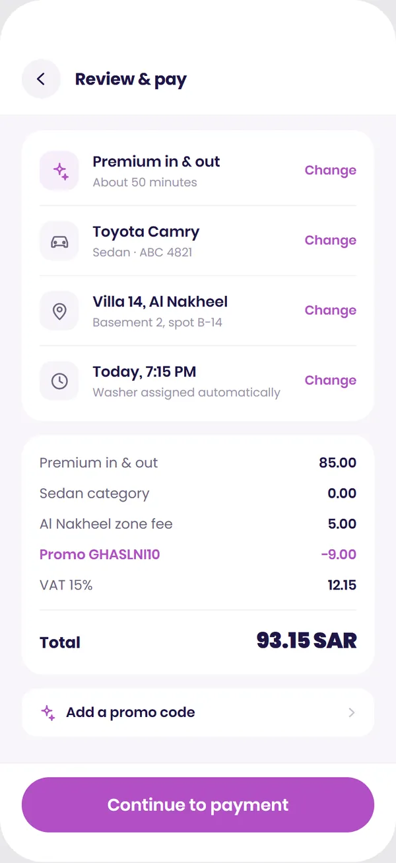The image size is (396, 863).
Task: Select the VAT 15% line item
Action: [x=198, y=585]
